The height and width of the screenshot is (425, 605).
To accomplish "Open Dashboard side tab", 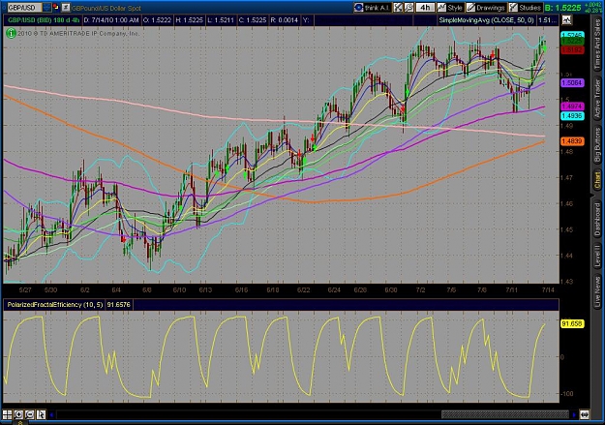I will tap(597, 219).
